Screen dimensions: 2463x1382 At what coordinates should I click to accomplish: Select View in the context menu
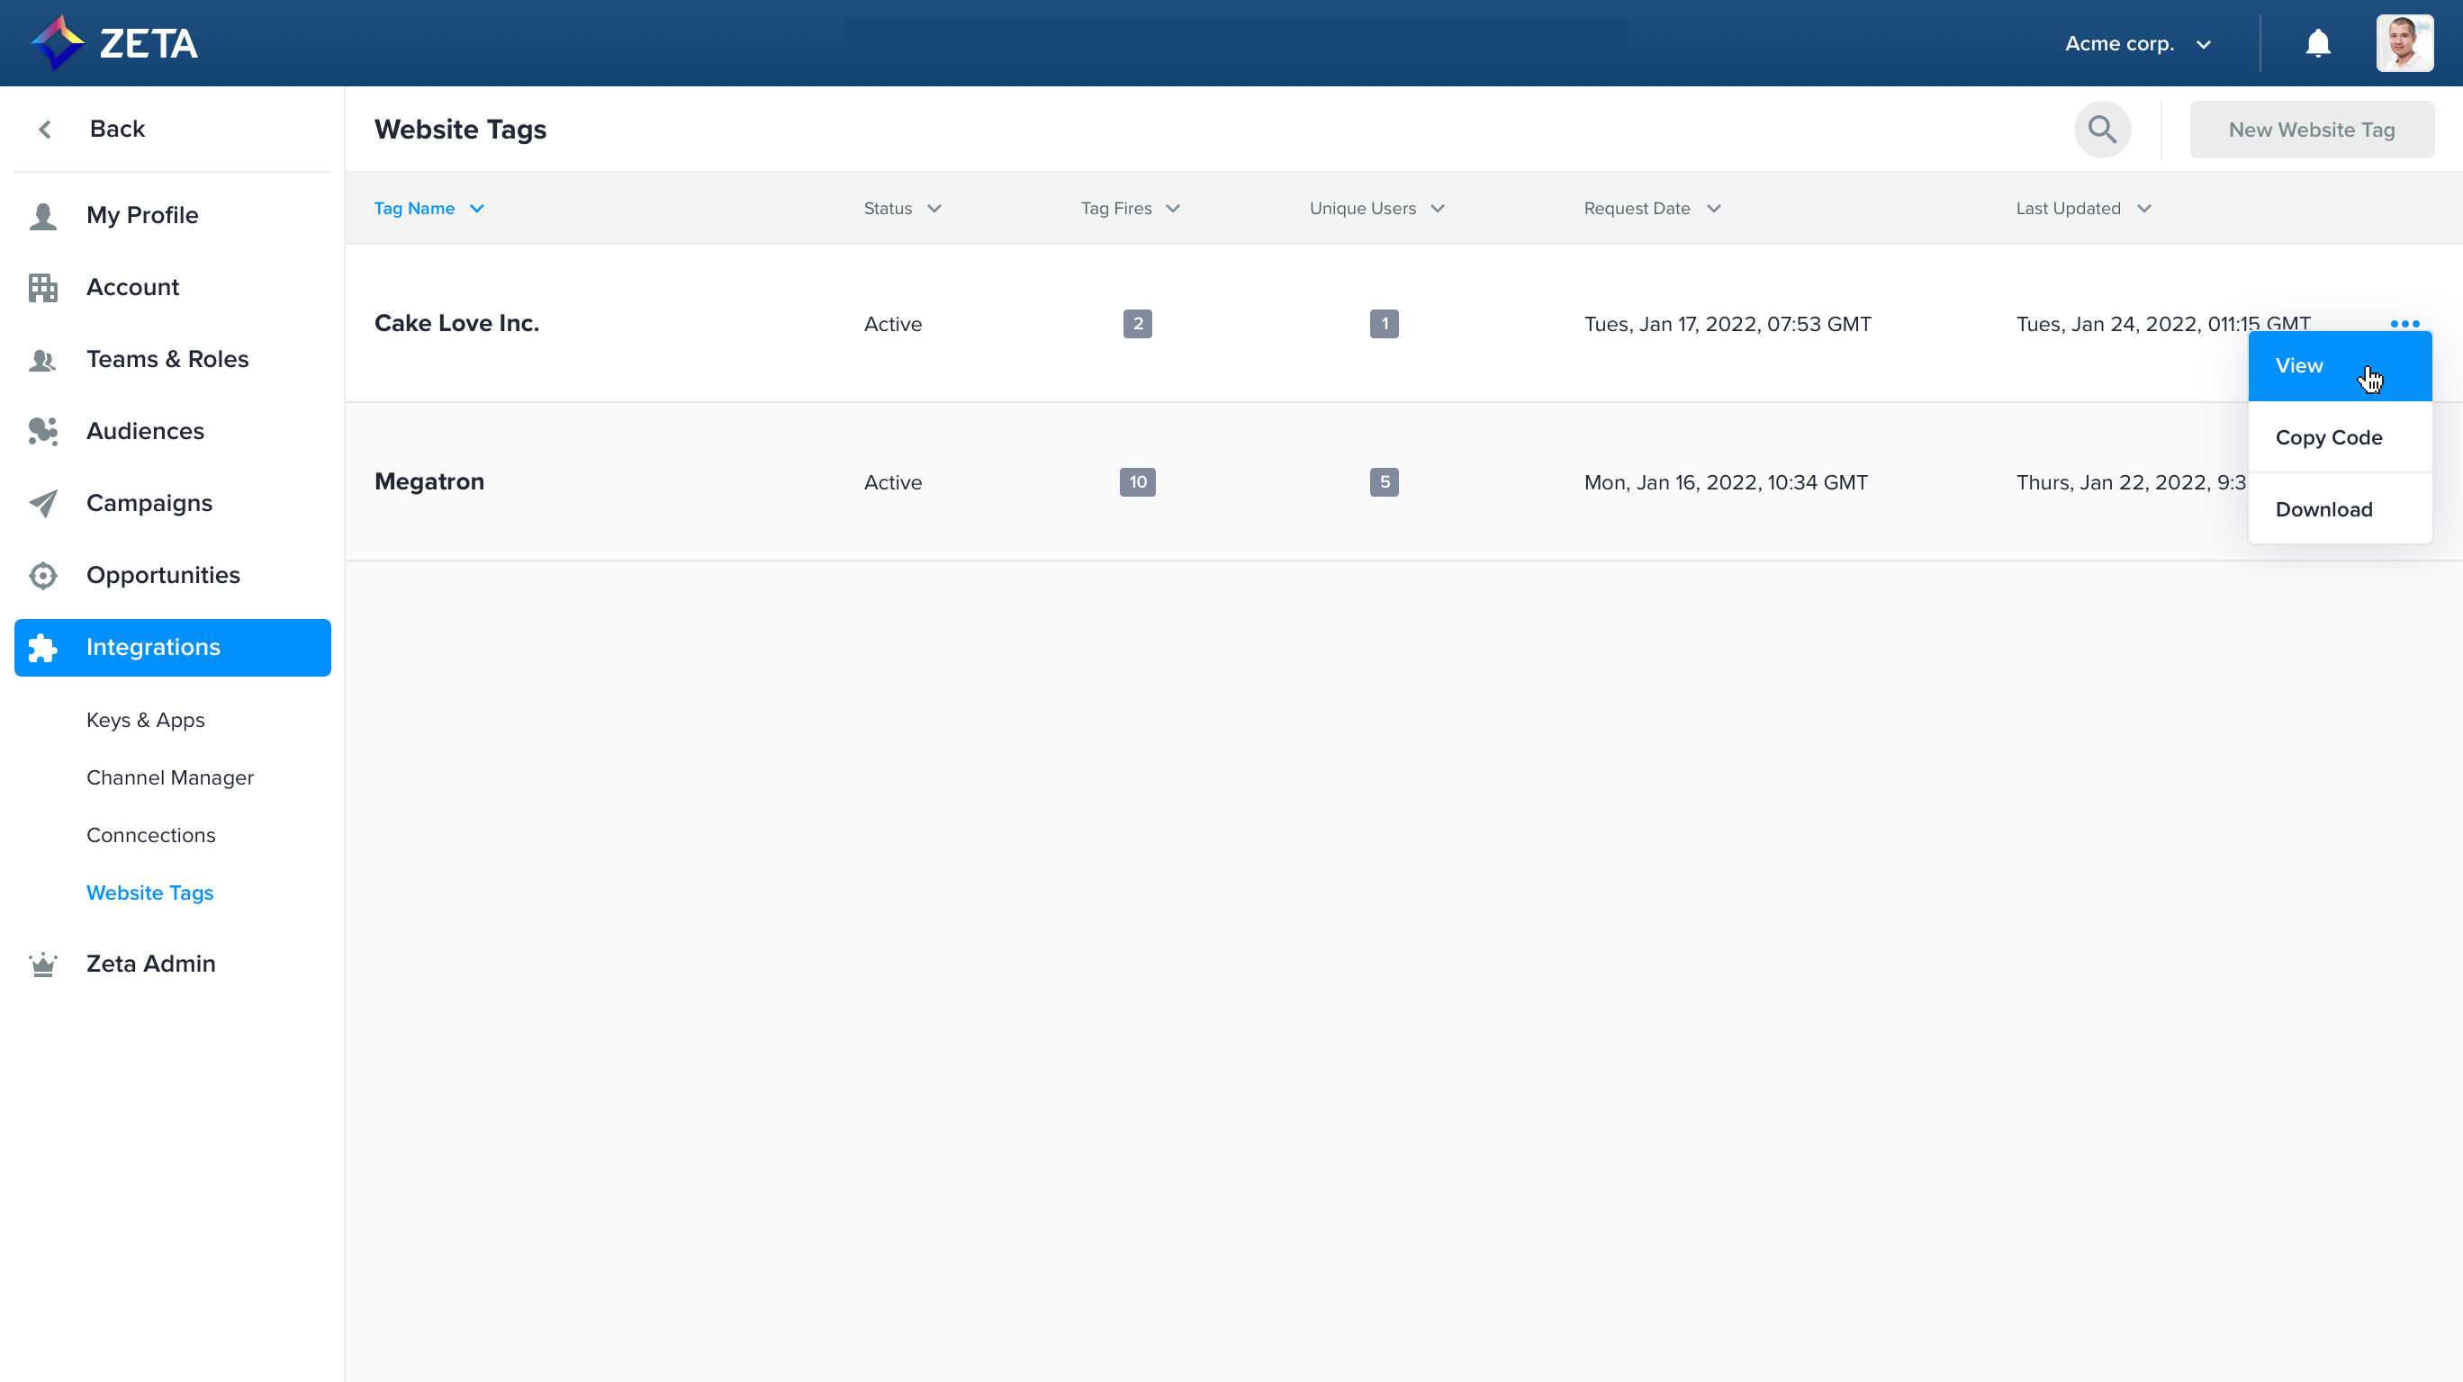pos(2298,366)
